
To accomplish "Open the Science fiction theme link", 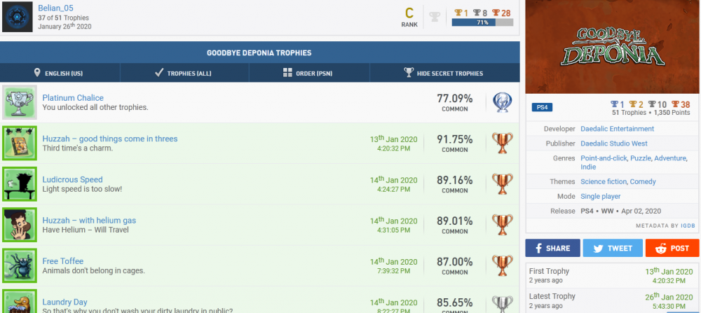I will (x=604, y=182).
